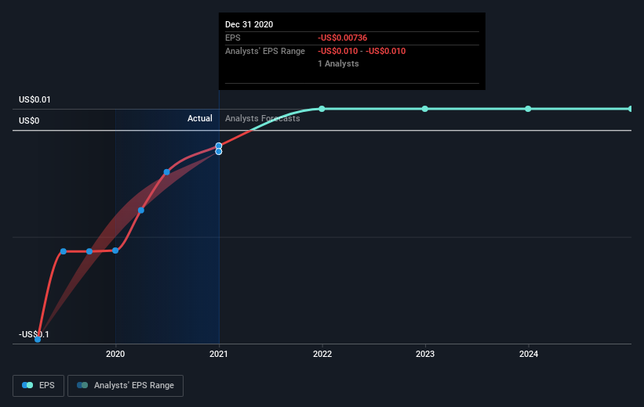Select the EPS data point at 2022
Viewport: 644px width, 407px height.
point(322,109)
